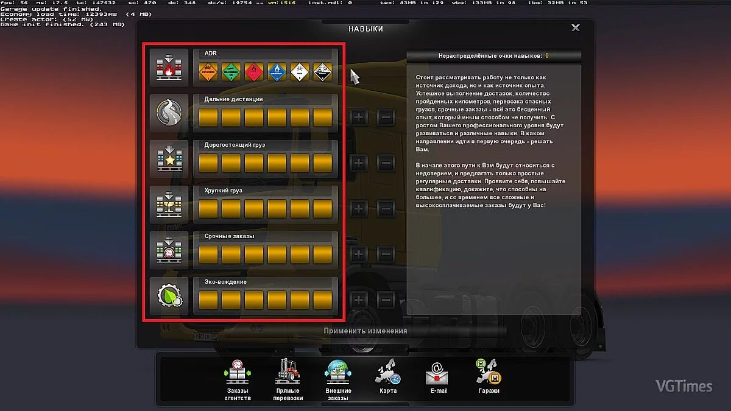731x411 pixels.
Task: Click first level box of Дальние дистанции
Action: (x=208, y=118)
